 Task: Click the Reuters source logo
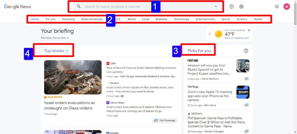(x=108, y=83)
